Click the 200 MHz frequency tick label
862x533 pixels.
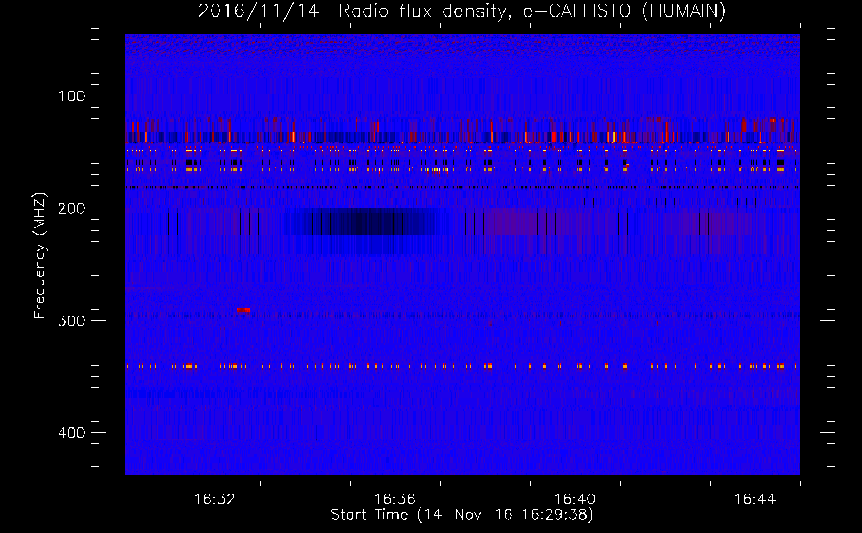click(x=71, y=208)
